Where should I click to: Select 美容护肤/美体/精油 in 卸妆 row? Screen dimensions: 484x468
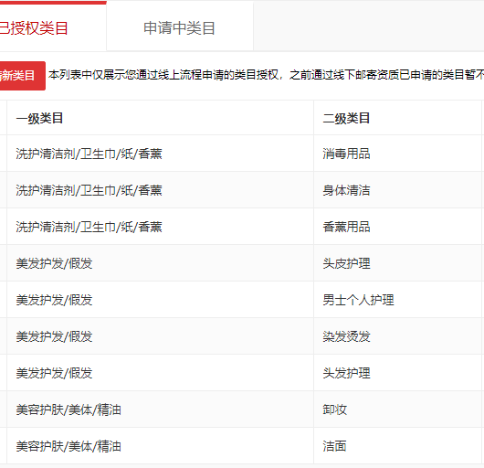pos(68,409)
